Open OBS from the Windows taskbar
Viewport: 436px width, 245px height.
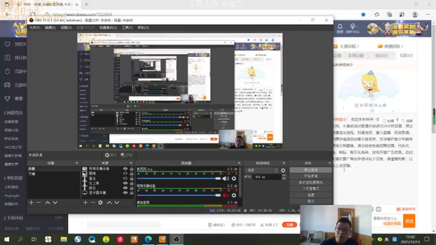click(176, 239)
